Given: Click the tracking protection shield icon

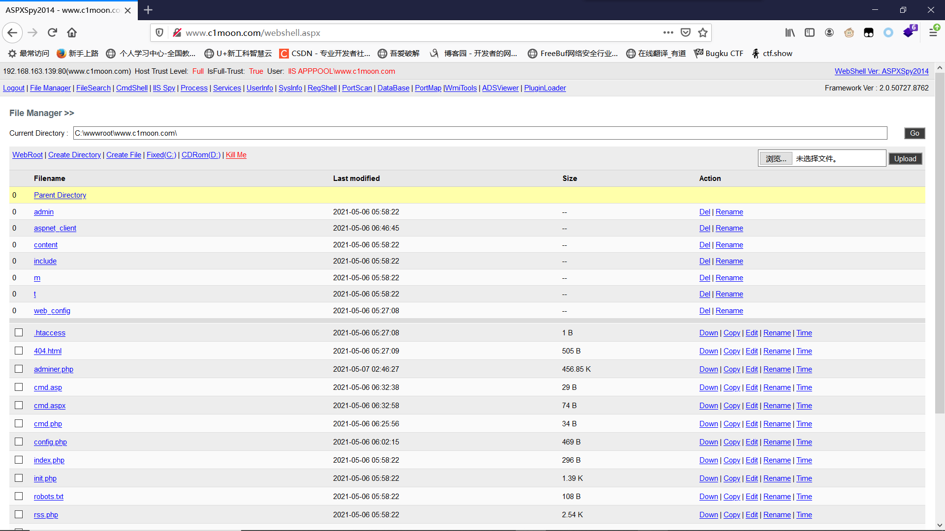Looking at the screenshot, I should tap(159, 32).
